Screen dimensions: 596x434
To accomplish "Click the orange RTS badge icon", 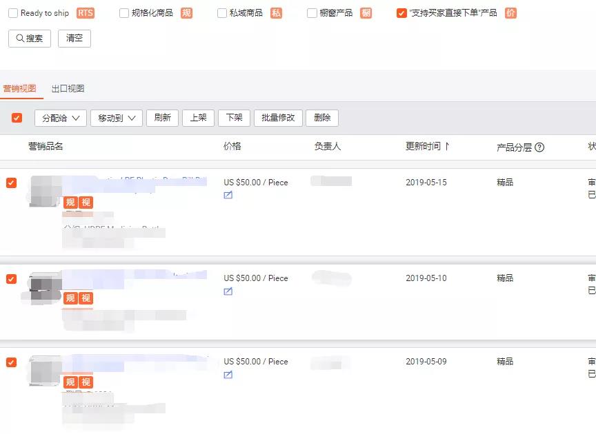I will point(84,12).
